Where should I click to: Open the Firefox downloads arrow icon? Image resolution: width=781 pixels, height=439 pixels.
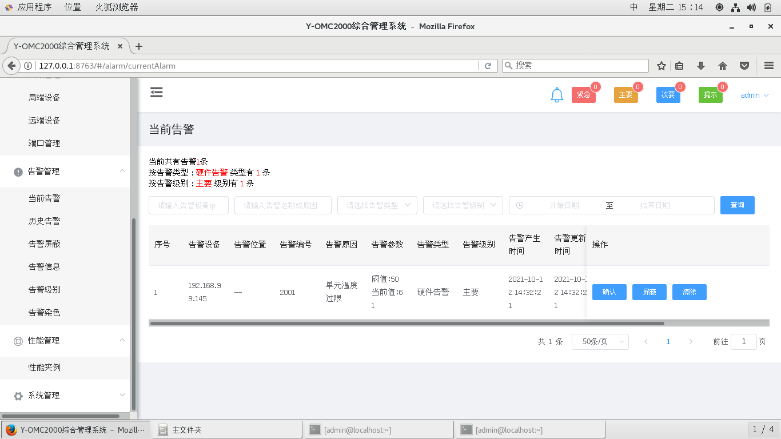click(701, 66)
